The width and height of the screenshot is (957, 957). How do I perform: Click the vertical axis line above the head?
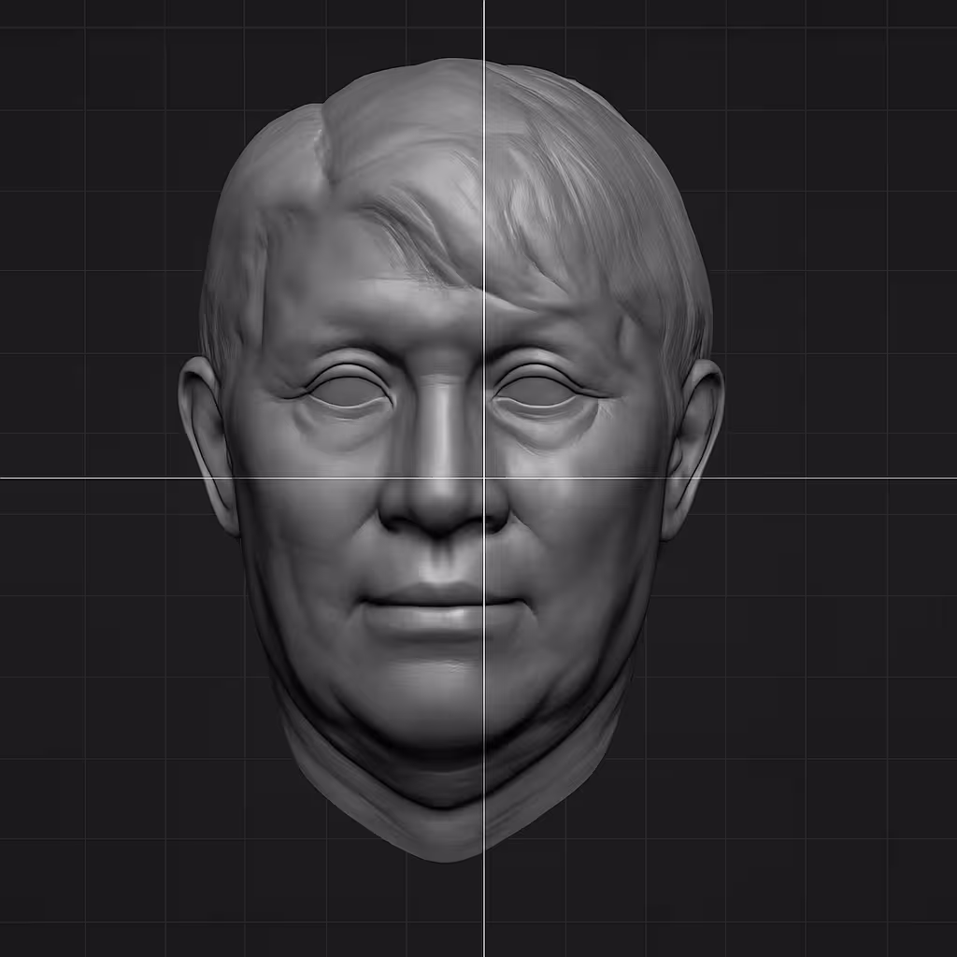pos(484,28)
